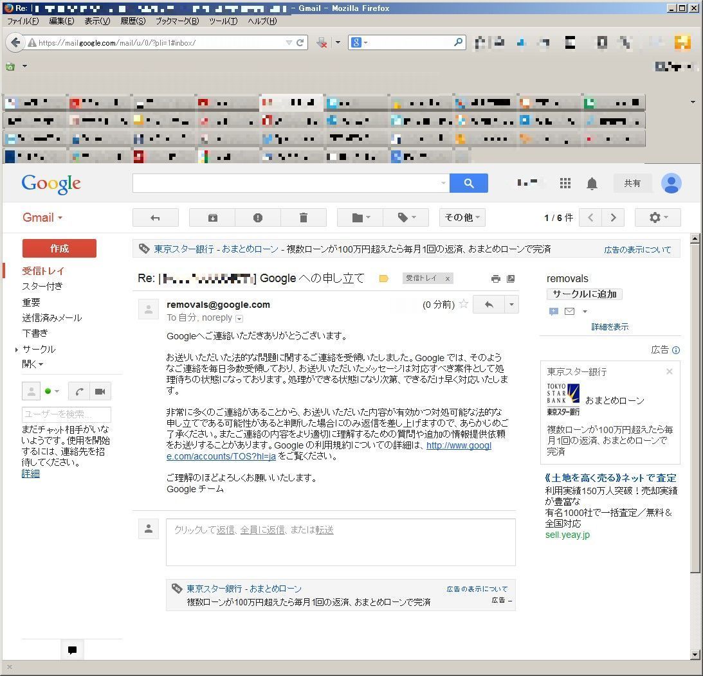
Task: Open 送信済みメール folder
Action: click(x=52, y=318)
